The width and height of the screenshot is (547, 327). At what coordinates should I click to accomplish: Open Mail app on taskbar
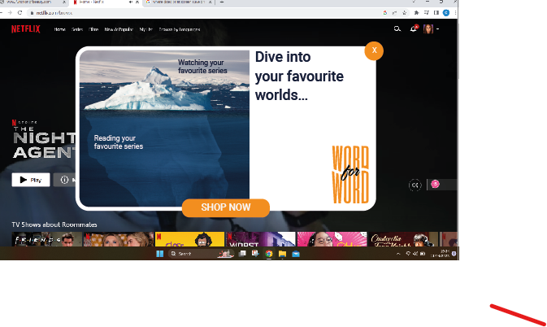[x=296, y=254]
